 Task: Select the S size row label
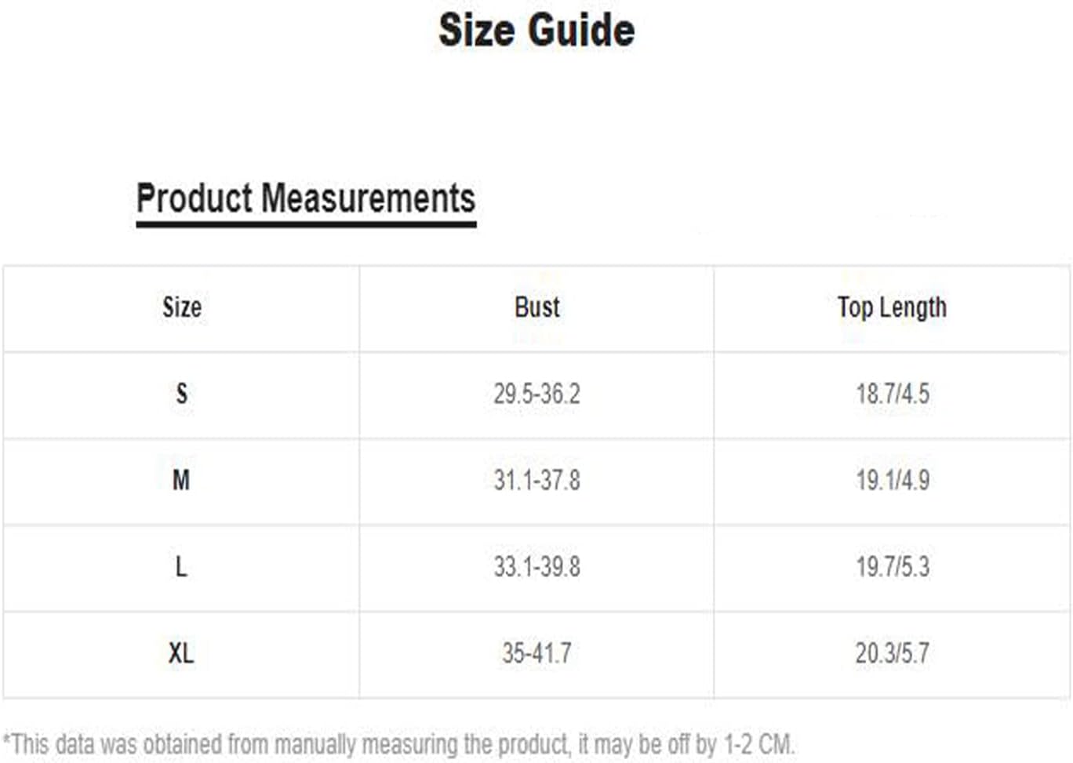tap(182, 393)
